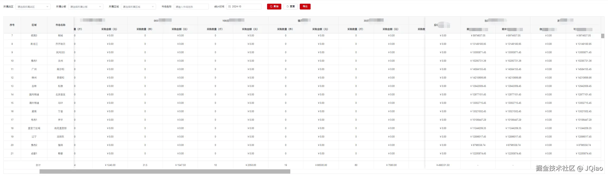Viewport: 608px width, 177px height.
Task: Select the region cell 国内特通
Action: pyautogui.click(x=34, y=95)
